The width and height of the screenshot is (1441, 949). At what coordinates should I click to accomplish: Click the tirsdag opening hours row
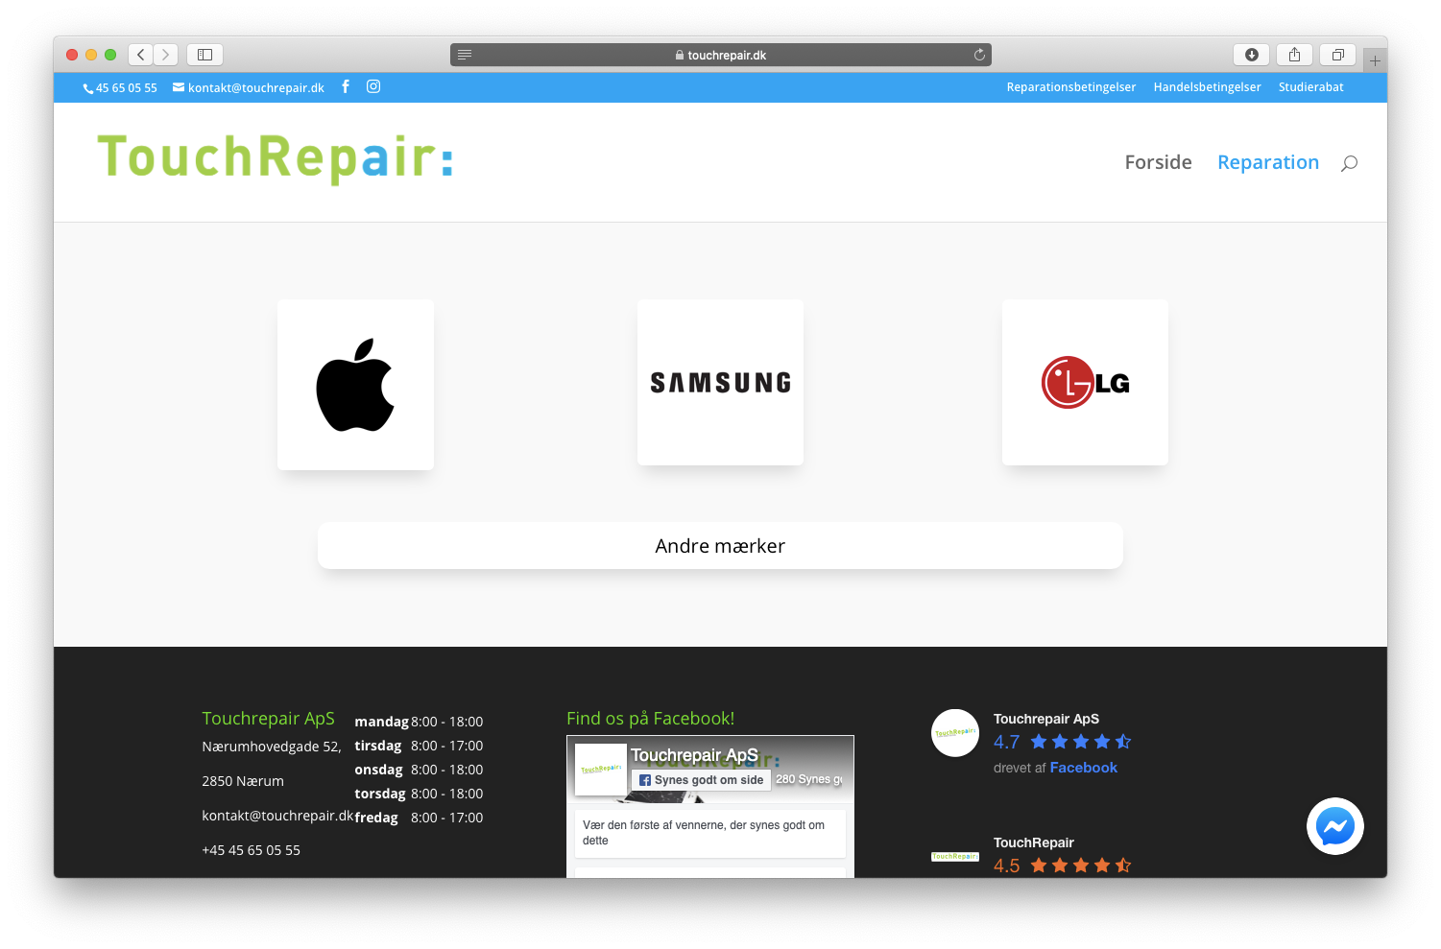click(x=419, y=746)
